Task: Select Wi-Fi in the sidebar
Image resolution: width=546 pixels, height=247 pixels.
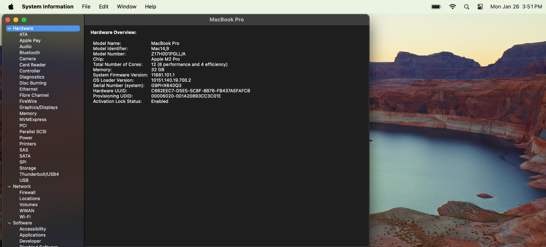Action: click(x=25, y=217)
